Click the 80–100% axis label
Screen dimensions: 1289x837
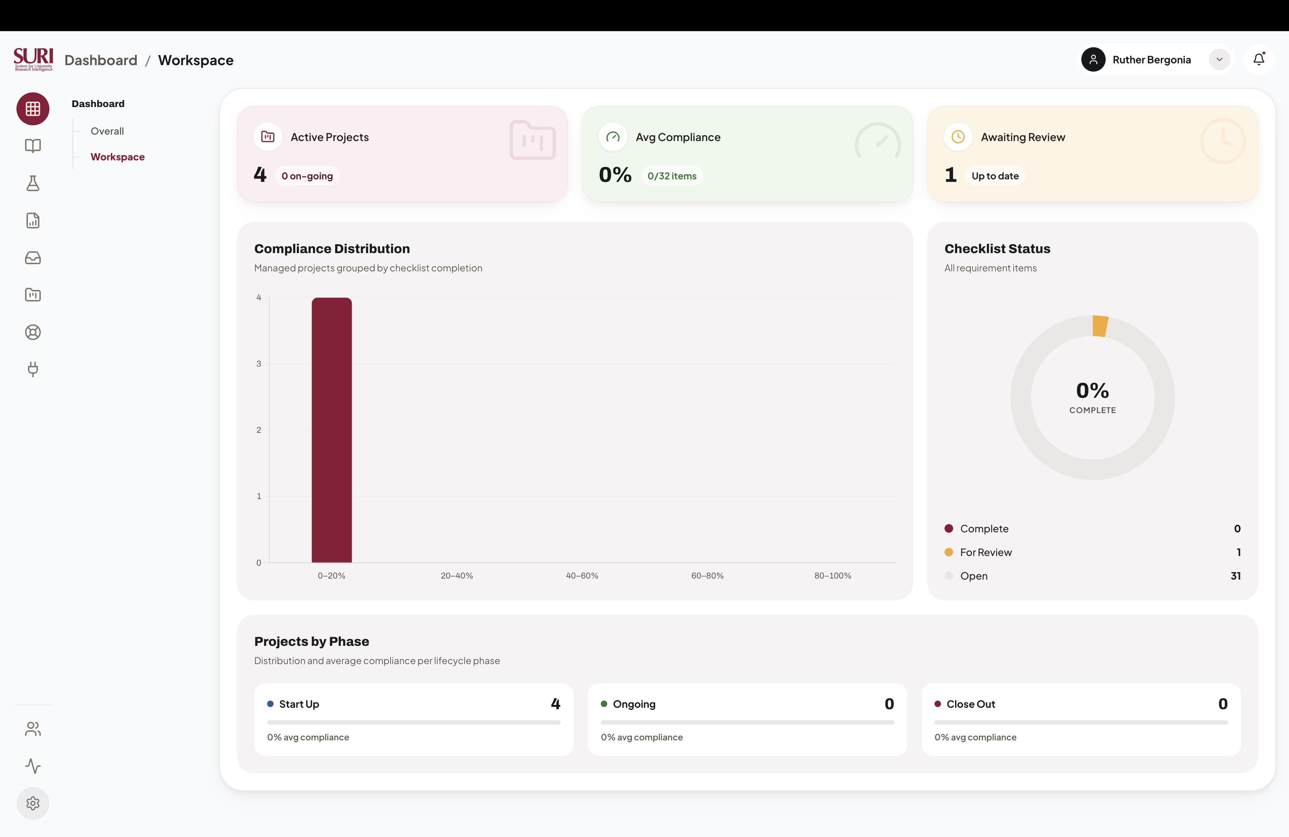click(832, 576)
